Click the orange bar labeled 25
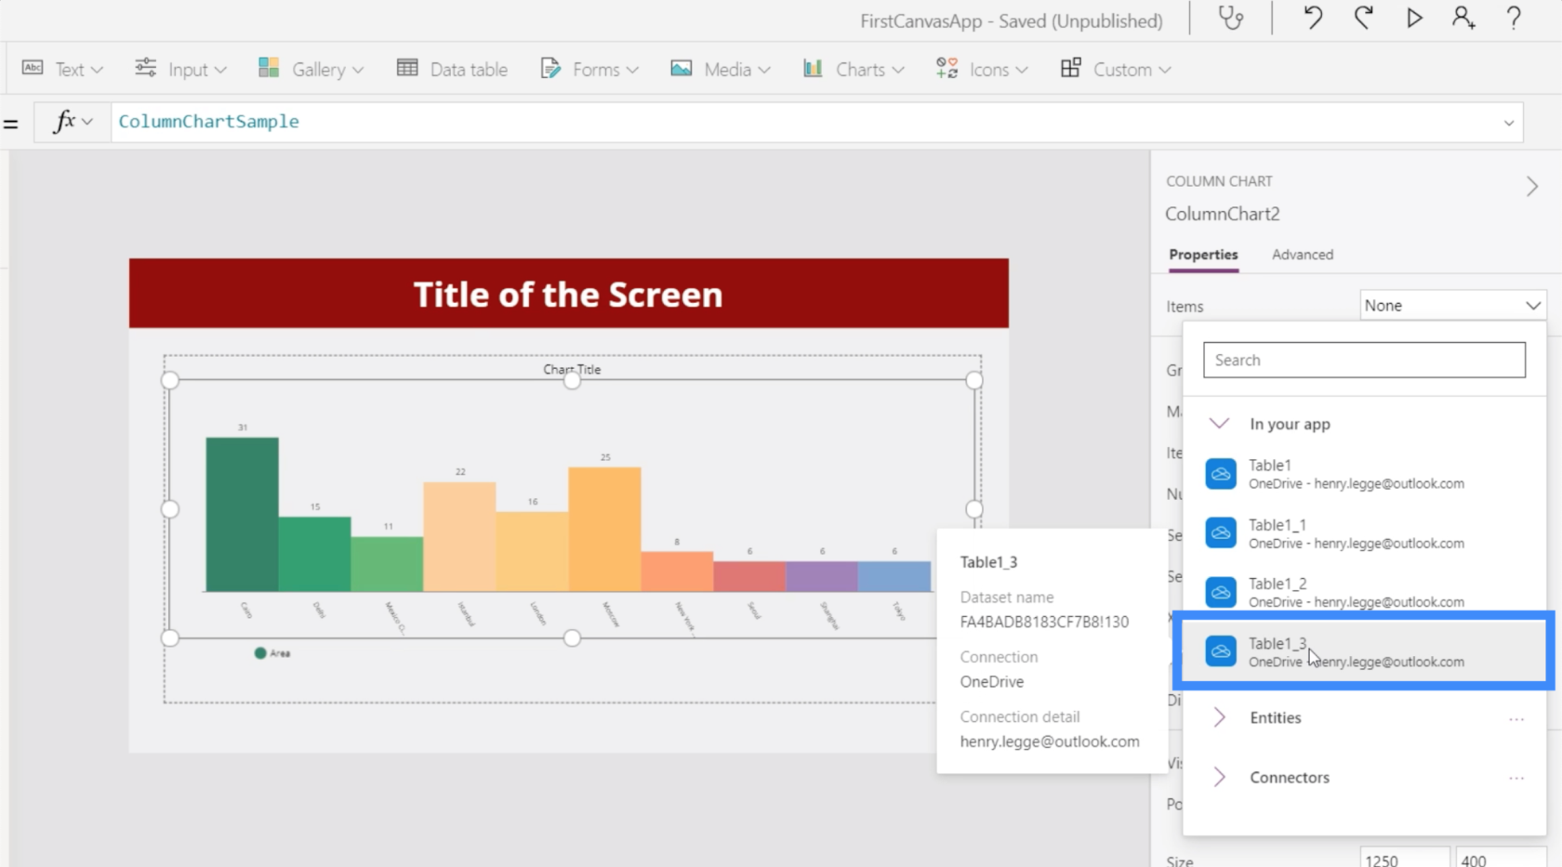This screenshot has height=867, width=1562. [604, 529]
